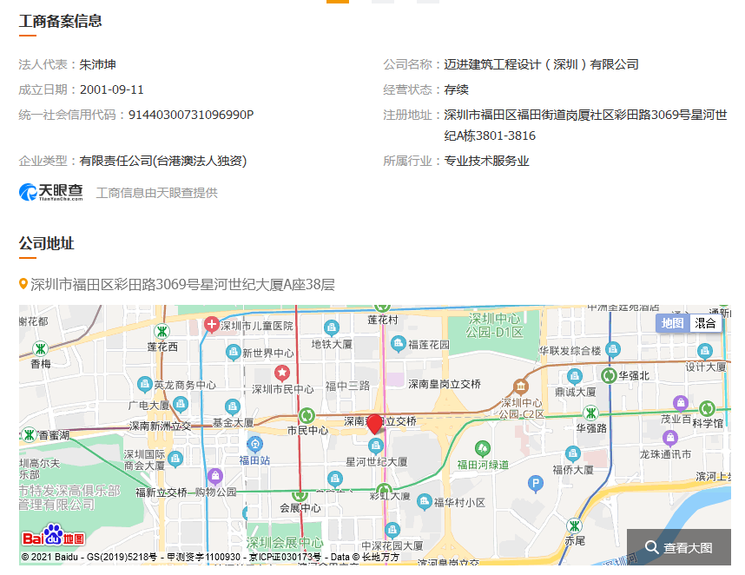The width and height of the screenshot is (745, 575).
Task: Click the 福侨大厦 building icon
Action: (572, 453)
